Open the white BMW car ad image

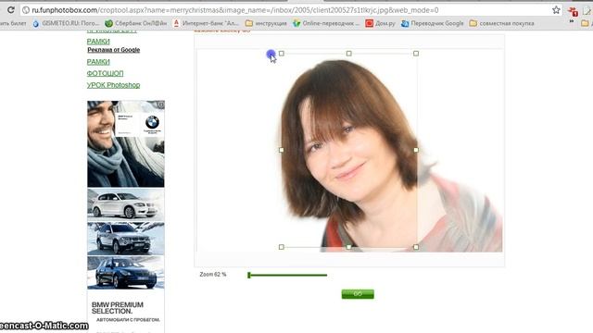126,204
